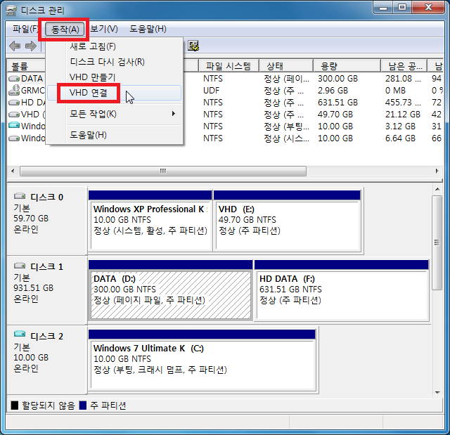The image size is (450, 435).
Task: Sort by 용량 column header
Action: (347, 66)
